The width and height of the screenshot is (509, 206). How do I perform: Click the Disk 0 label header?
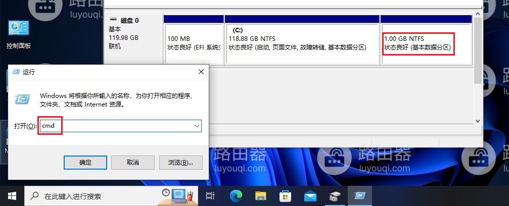pos(129,20)
